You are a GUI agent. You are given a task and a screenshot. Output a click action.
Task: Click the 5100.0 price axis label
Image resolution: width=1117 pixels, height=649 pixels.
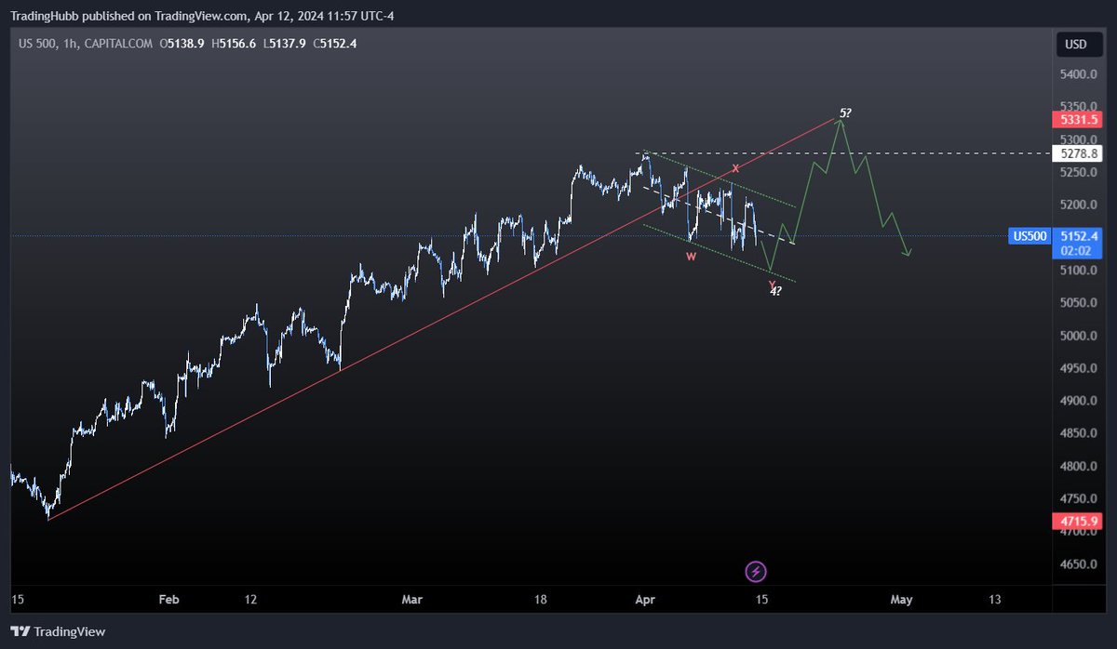[x=1080, y=271]
